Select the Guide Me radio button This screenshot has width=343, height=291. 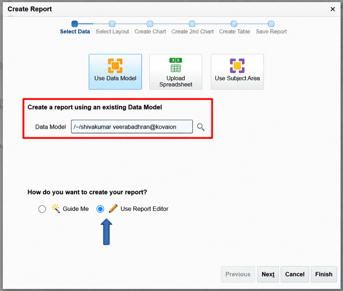pos(42,209)
